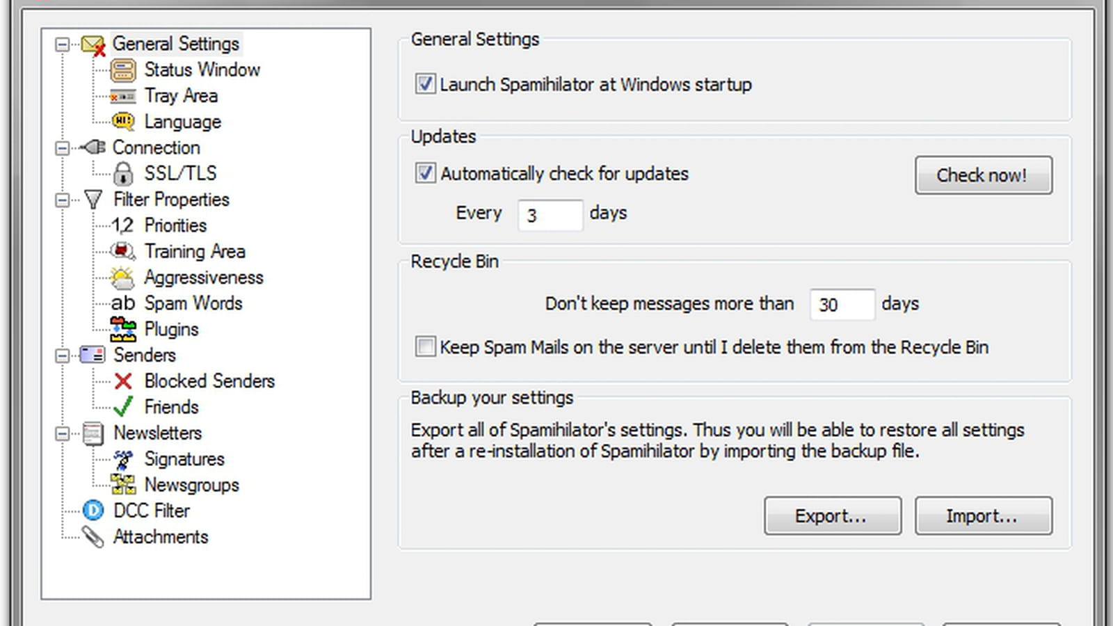Click the Signatures icon

123,459
